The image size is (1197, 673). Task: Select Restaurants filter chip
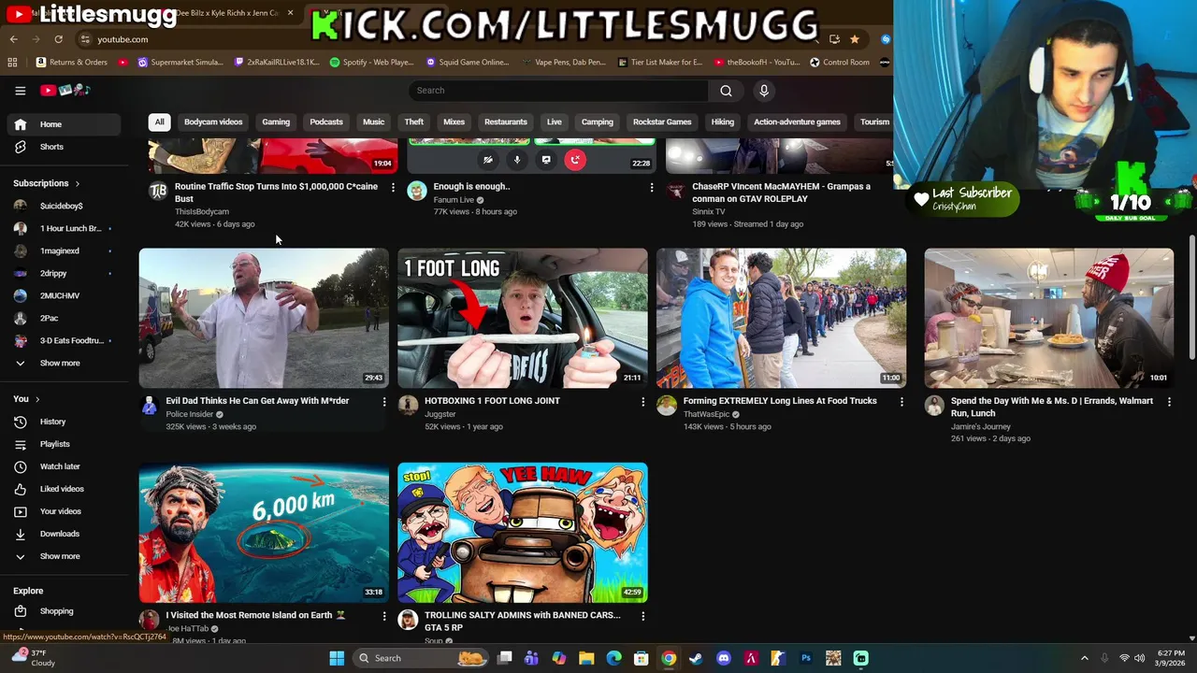(506, 122)
